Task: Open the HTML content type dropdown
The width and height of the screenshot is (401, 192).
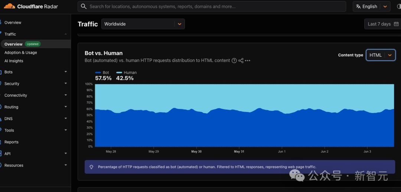Action: point(381,55)
